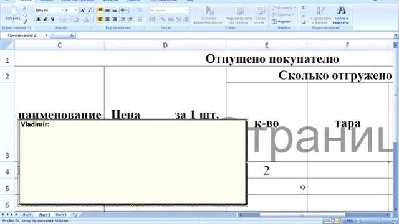Open Delete cells Удалить dropdown
Viewport: 399px width, 224px height.
click(283, 15)
